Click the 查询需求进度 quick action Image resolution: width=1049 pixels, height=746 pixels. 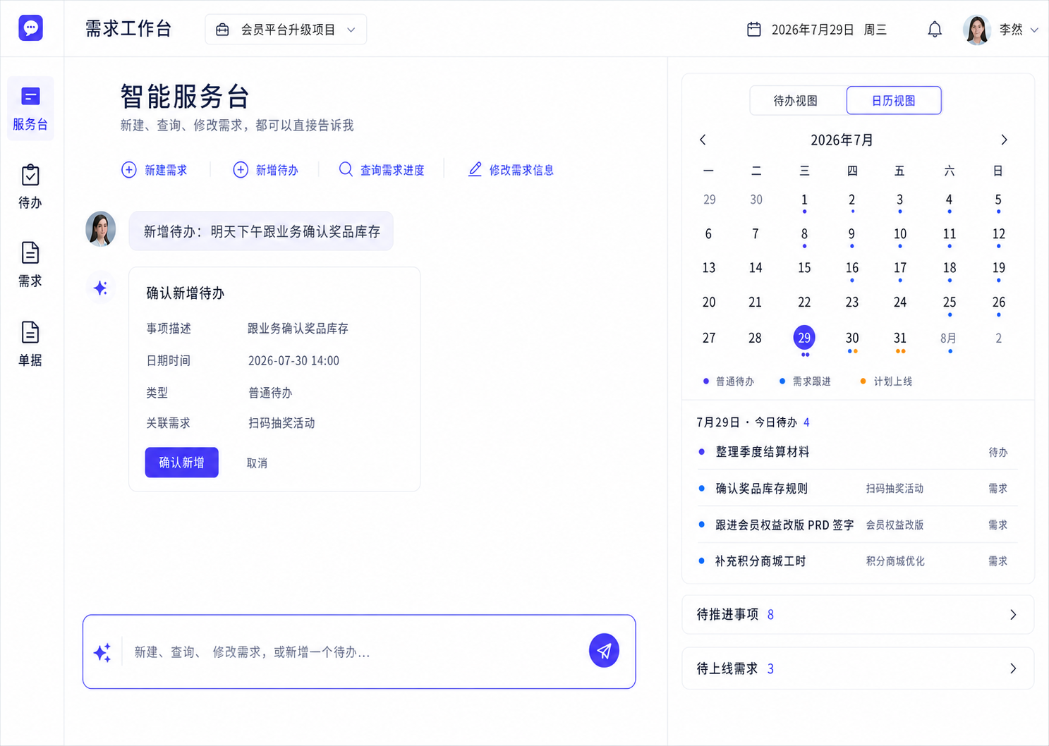click(382, 170)
